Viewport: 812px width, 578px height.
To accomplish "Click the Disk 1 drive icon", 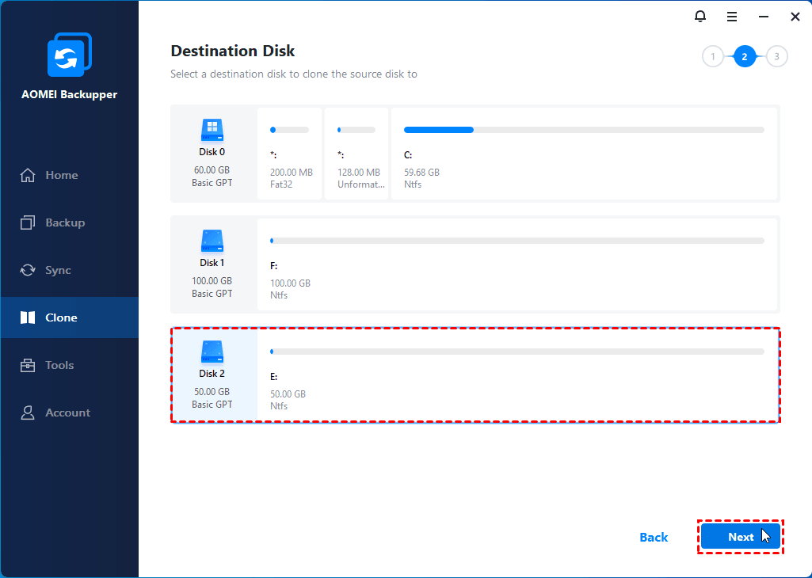I will (212, 241).
